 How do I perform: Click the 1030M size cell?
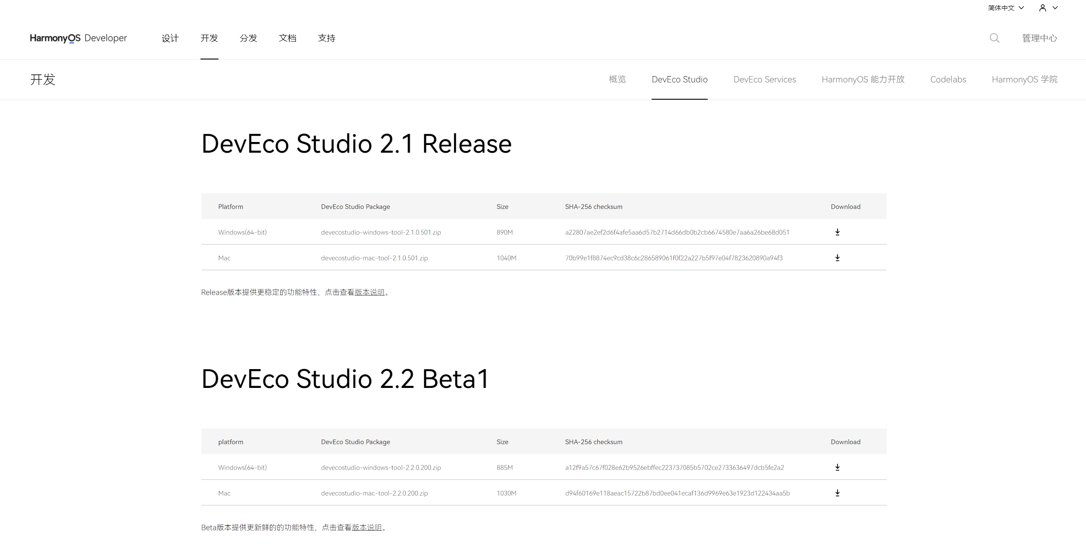click(506, 493)
